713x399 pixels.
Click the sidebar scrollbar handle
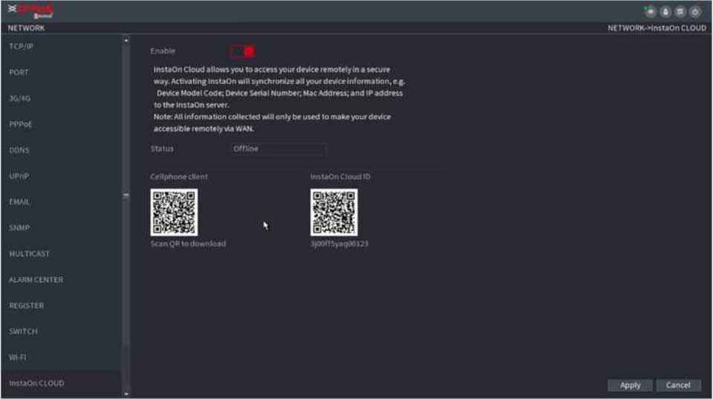pyautogui.click(x=126, y=195)
